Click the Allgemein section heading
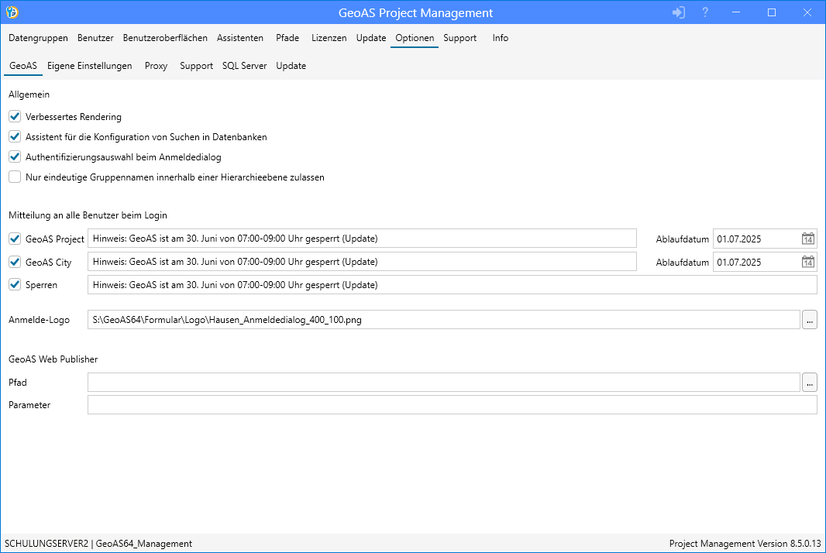This screenshot has width=826, height=553. coord(29,94)
